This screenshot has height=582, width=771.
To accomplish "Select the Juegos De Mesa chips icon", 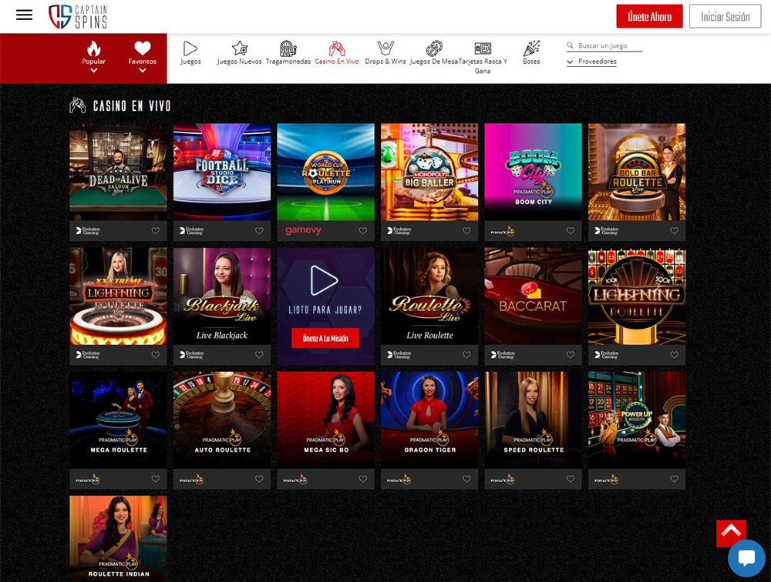I will point(433,48).
